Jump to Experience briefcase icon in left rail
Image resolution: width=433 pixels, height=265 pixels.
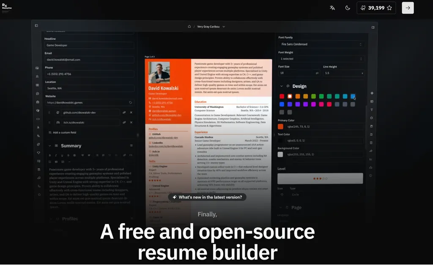coord(38,102)
